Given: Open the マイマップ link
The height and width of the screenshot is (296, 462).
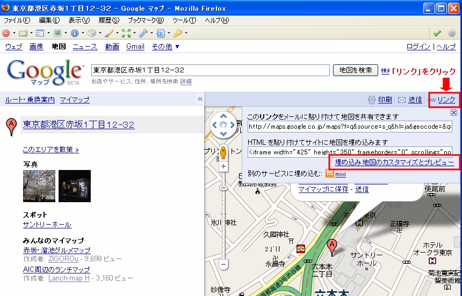Looking at the screenshot, I should [x=75, y=100].
